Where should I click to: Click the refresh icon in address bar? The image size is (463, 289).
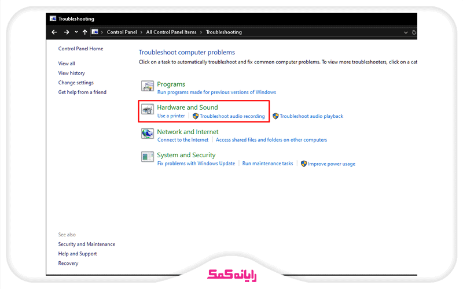point(414,32)
